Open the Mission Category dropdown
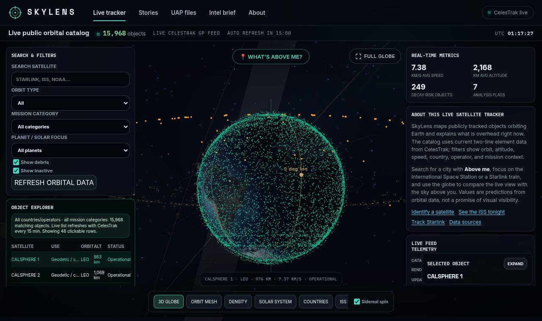Image resolution: width=542 pixels, height=321 pixels. (x=70, y=127)
